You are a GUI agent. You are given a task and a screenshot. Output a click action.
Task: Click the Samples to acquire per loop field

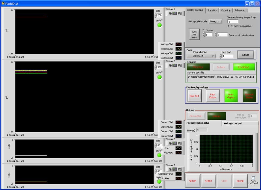pyautogui.click(x=233, y=21)
